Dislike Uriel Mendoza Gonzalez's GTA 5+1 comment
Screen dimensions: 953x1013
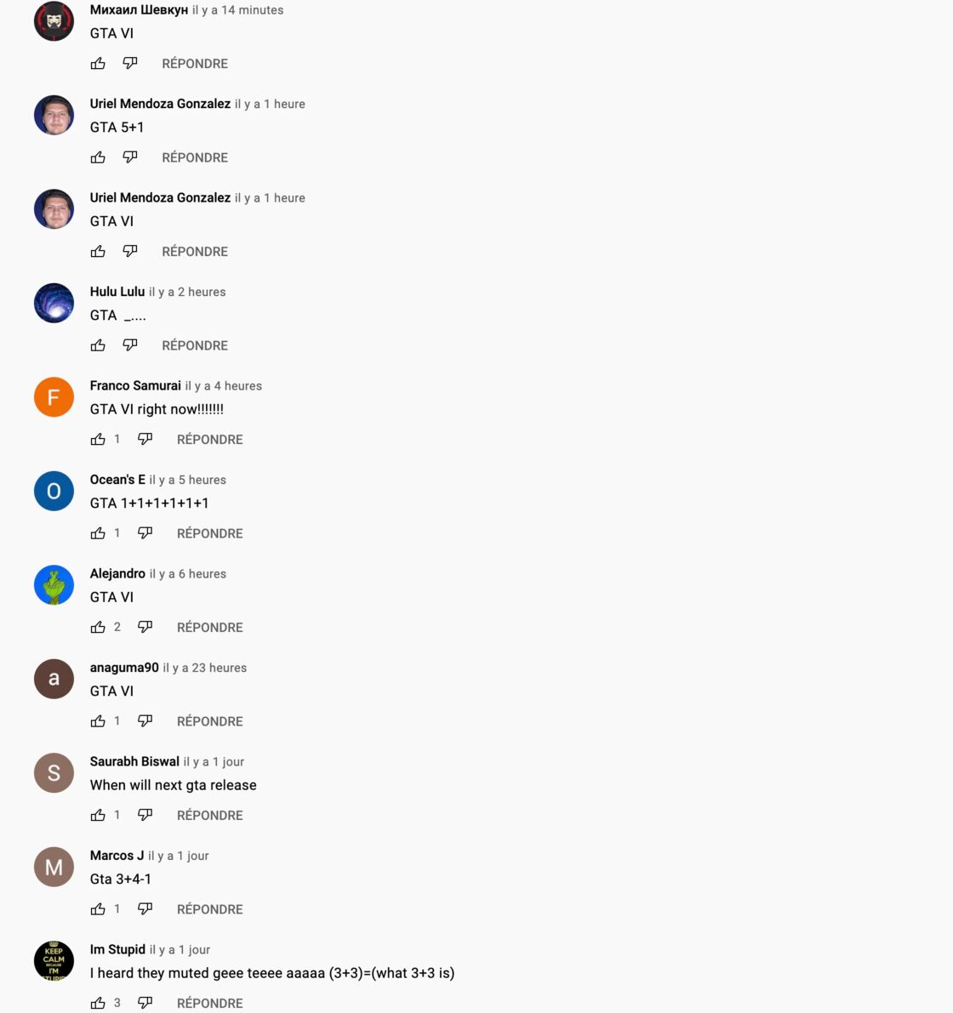pos(130,157)
